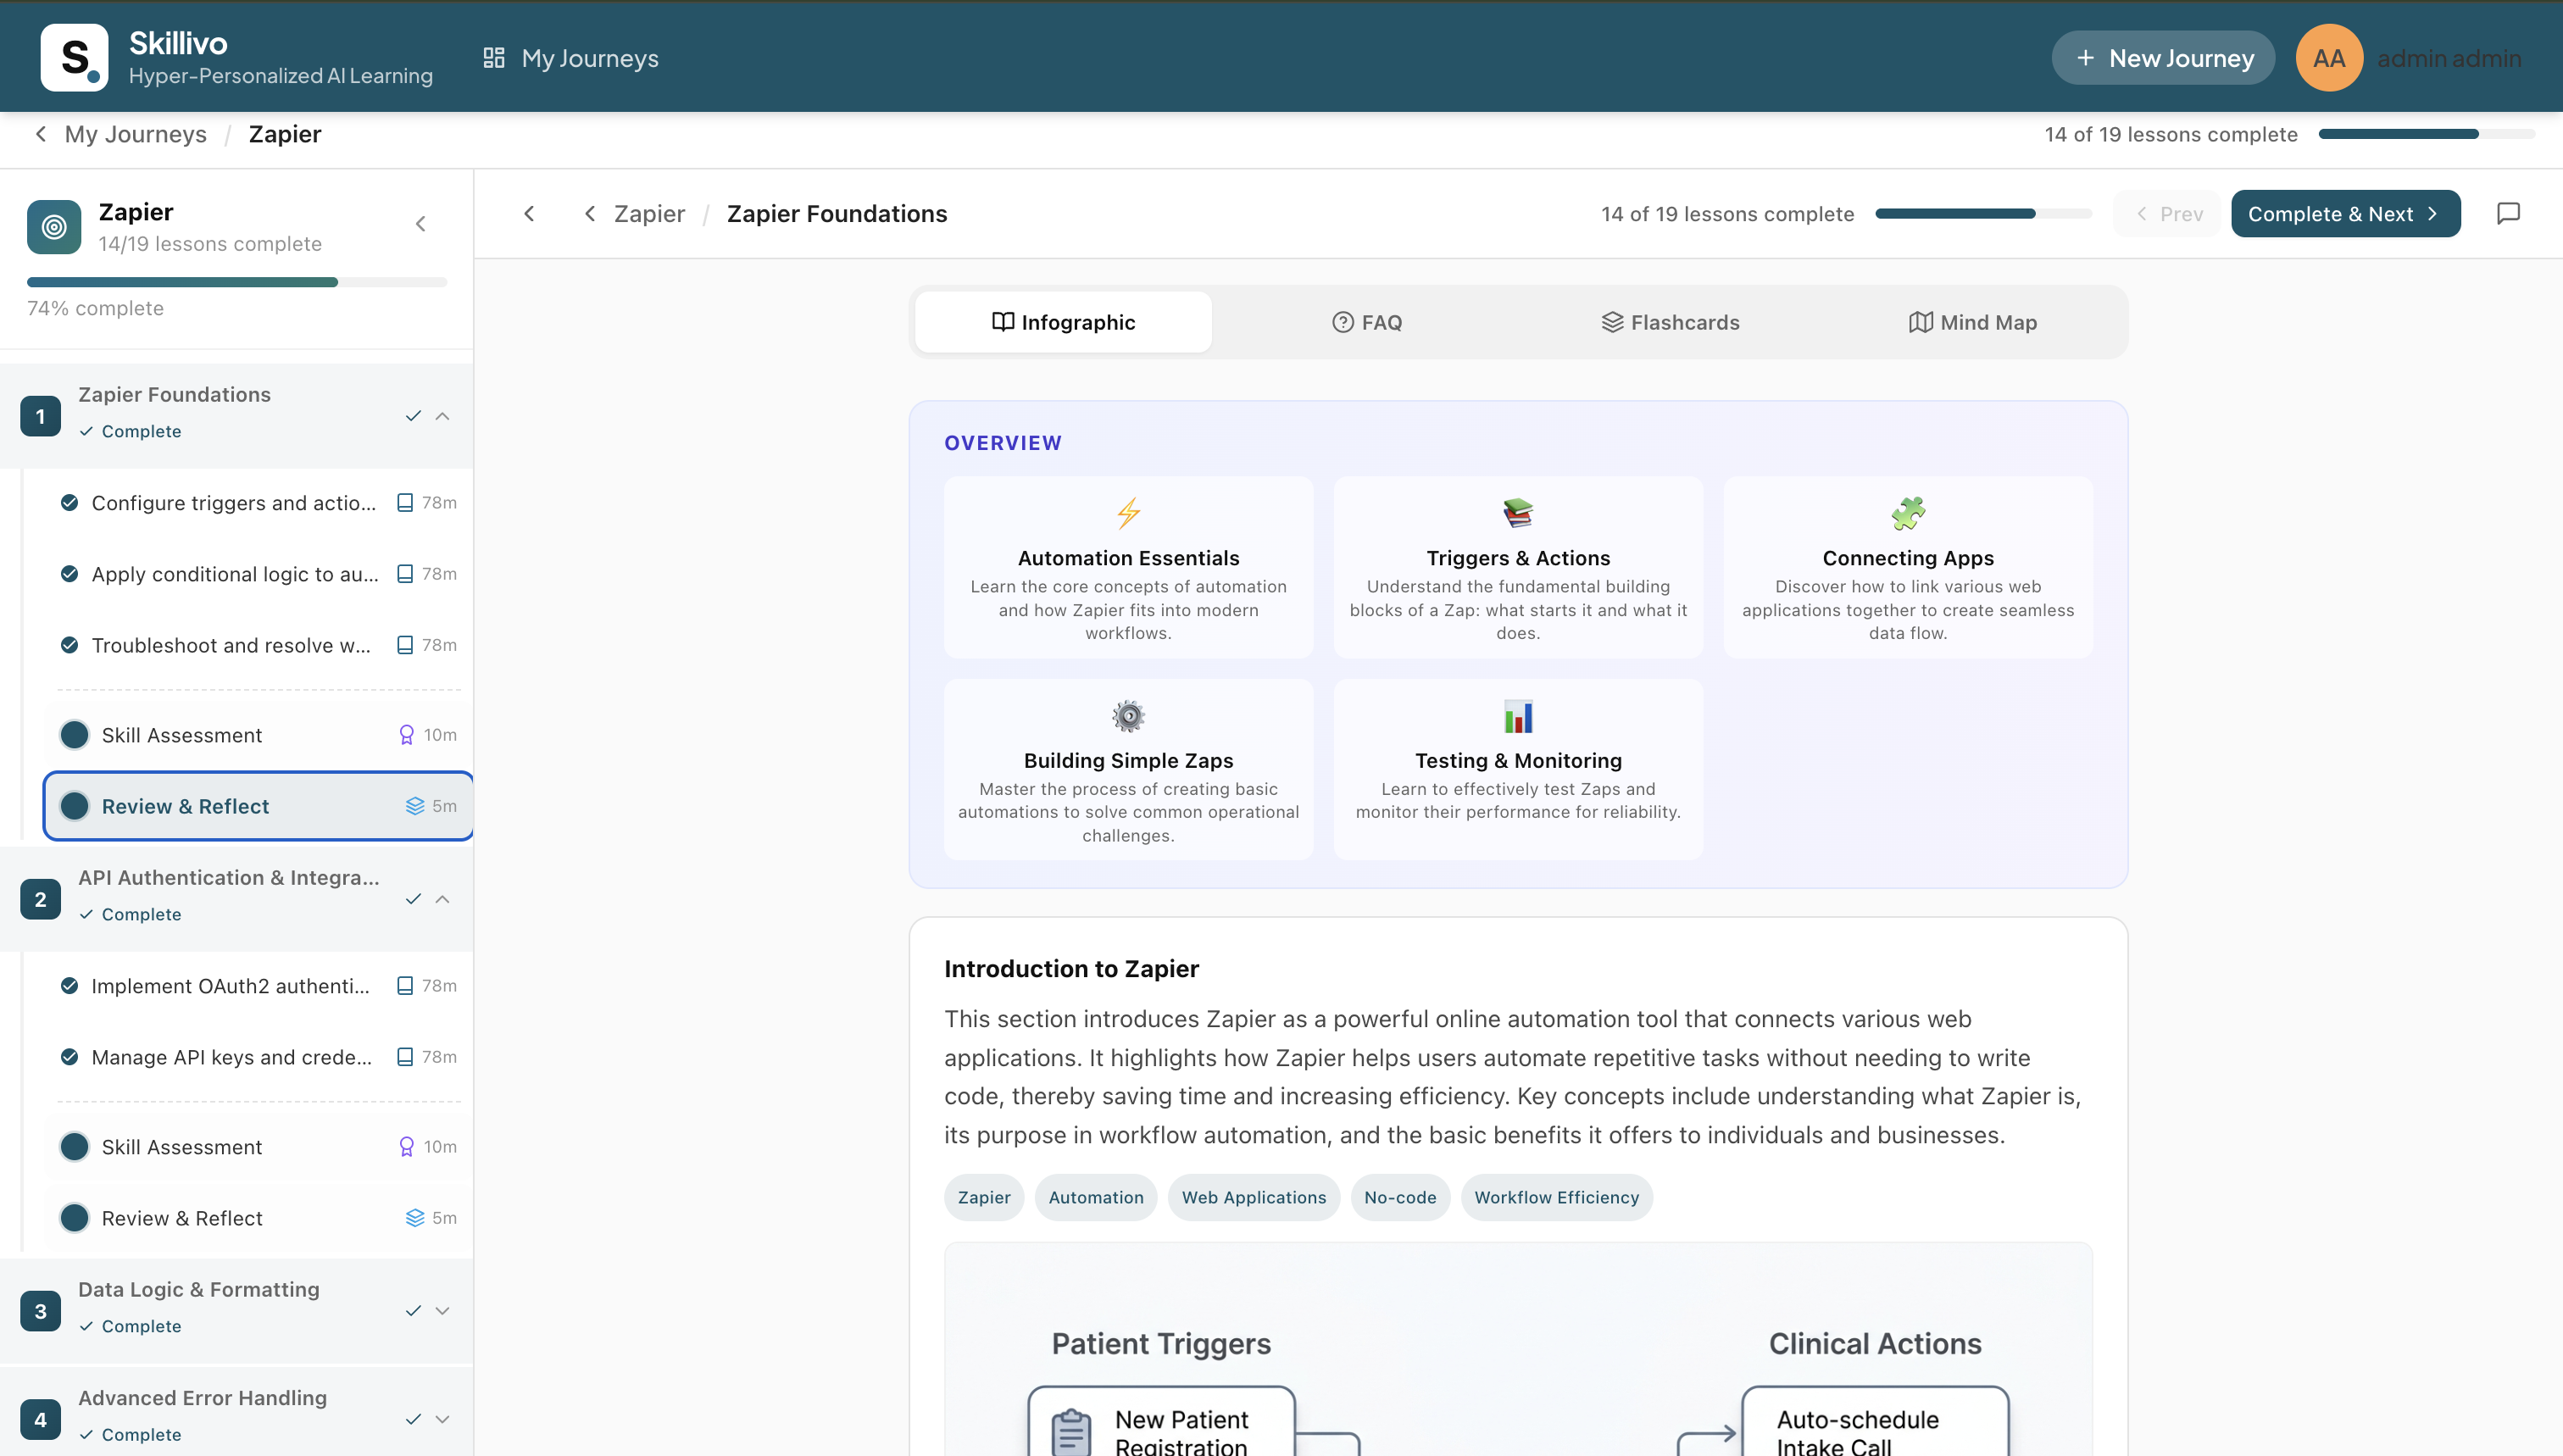Click the Building Simple Zaps gear icon
This screenshot has height=1456, width=2563.
1128,716
